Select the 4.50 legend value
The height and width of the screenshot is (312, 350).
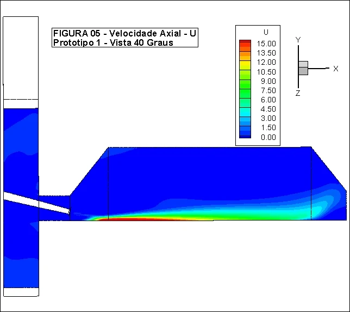pos(268,109)
